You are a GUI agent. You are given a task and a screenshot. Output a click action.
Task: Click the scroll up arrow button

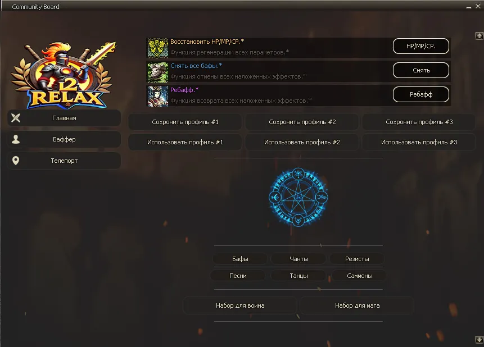coord(479,35)
